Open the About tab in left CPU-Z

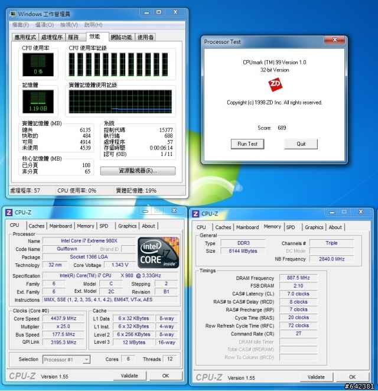tap(148, 226)
